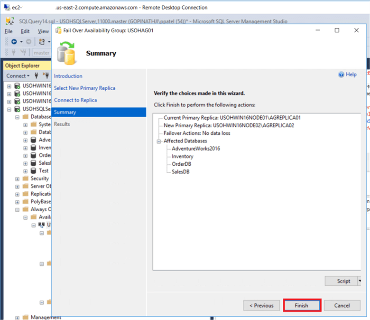The height and width of the screenshot is (320, 370).
Task: Select the Results wizard page
Action: tap(62, 124)
